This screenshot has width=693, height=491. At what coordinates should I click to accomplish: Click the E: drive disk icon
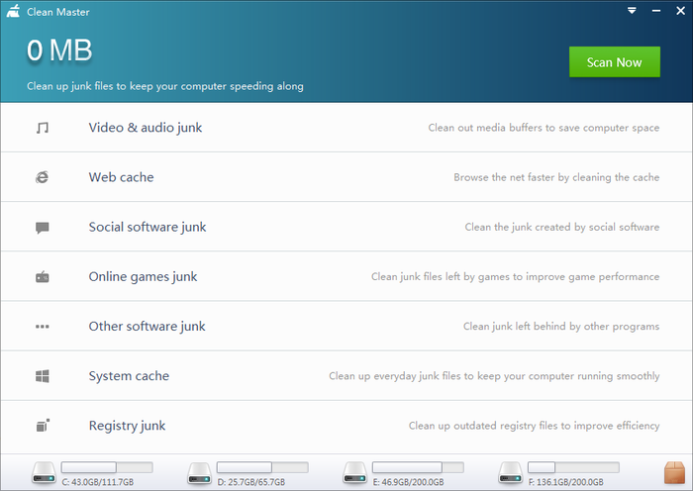[354, 473]
